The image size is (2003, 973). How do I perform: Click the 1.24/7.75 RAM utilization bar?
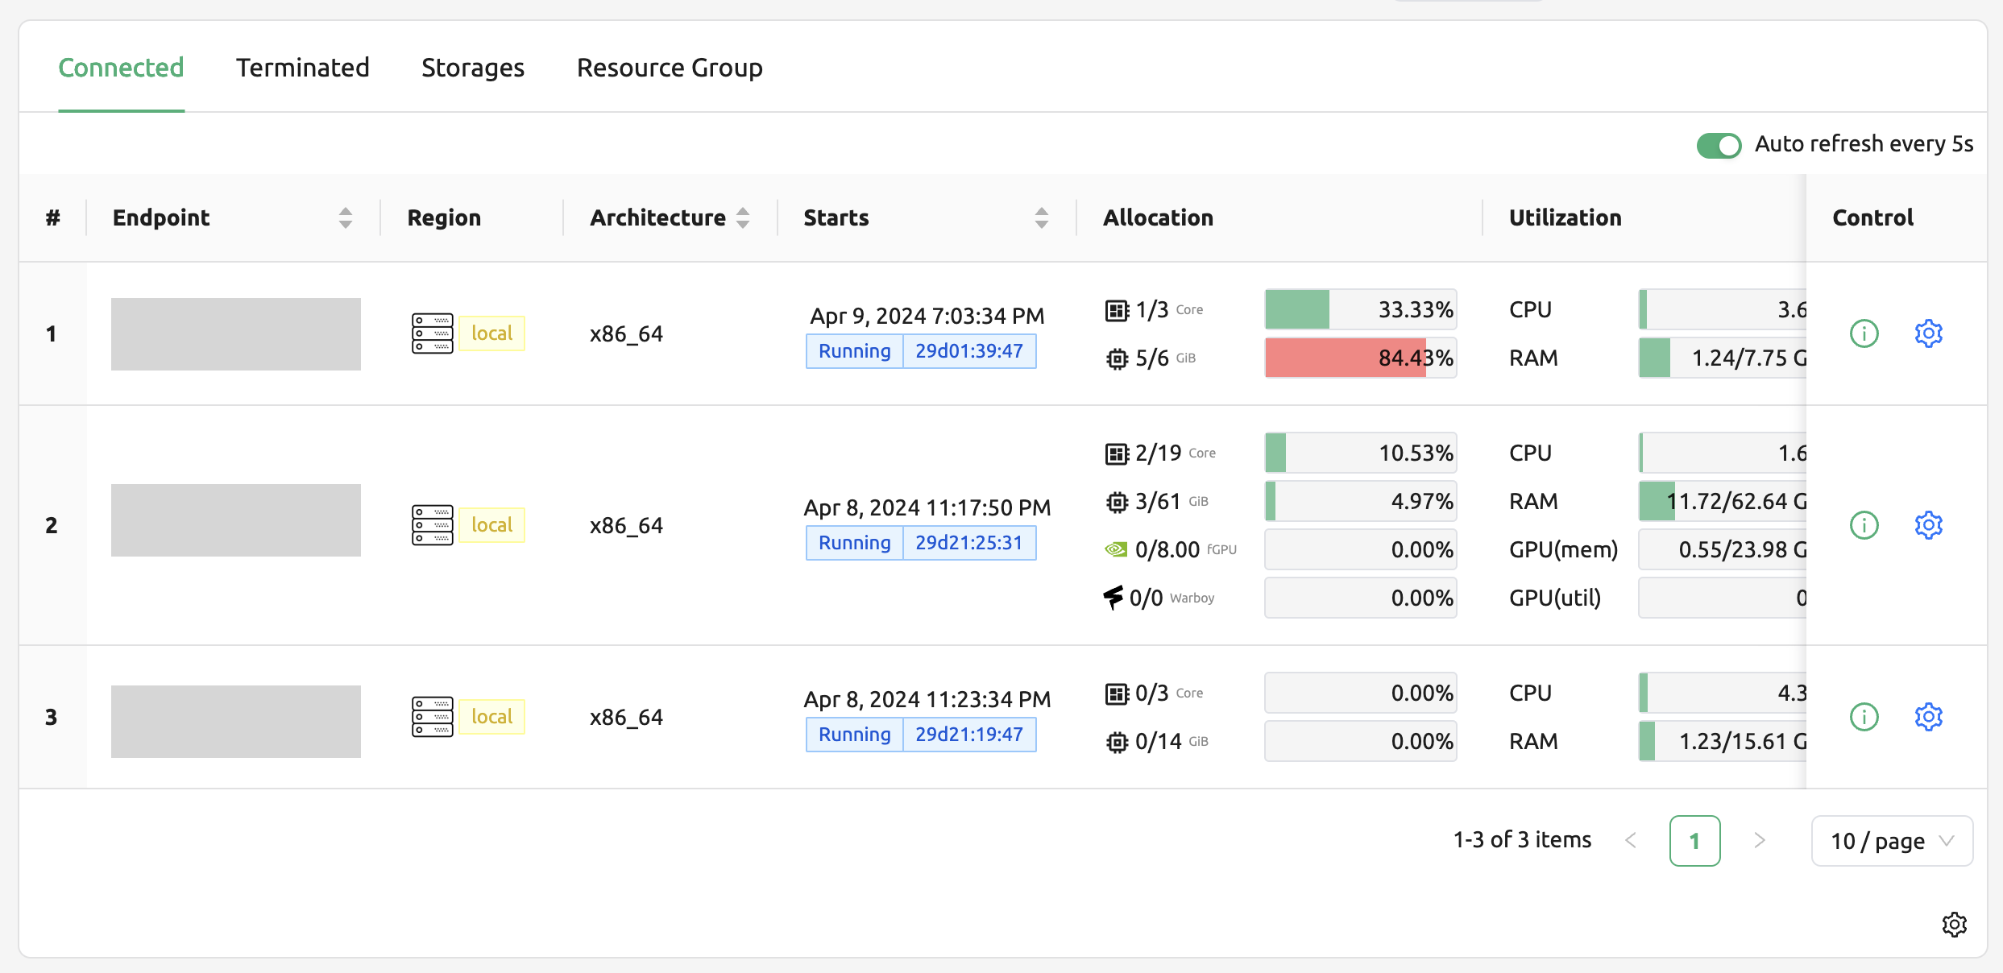click(x=1723, y=358)
